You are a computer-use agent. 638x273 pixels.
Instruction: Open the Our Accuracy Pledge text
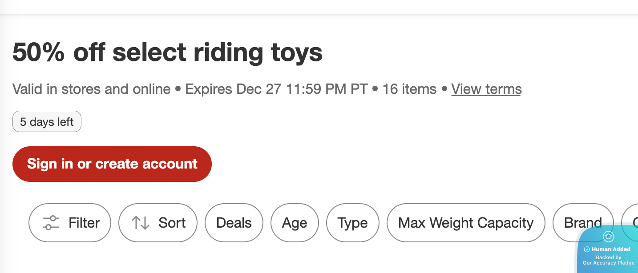point(608,263)
